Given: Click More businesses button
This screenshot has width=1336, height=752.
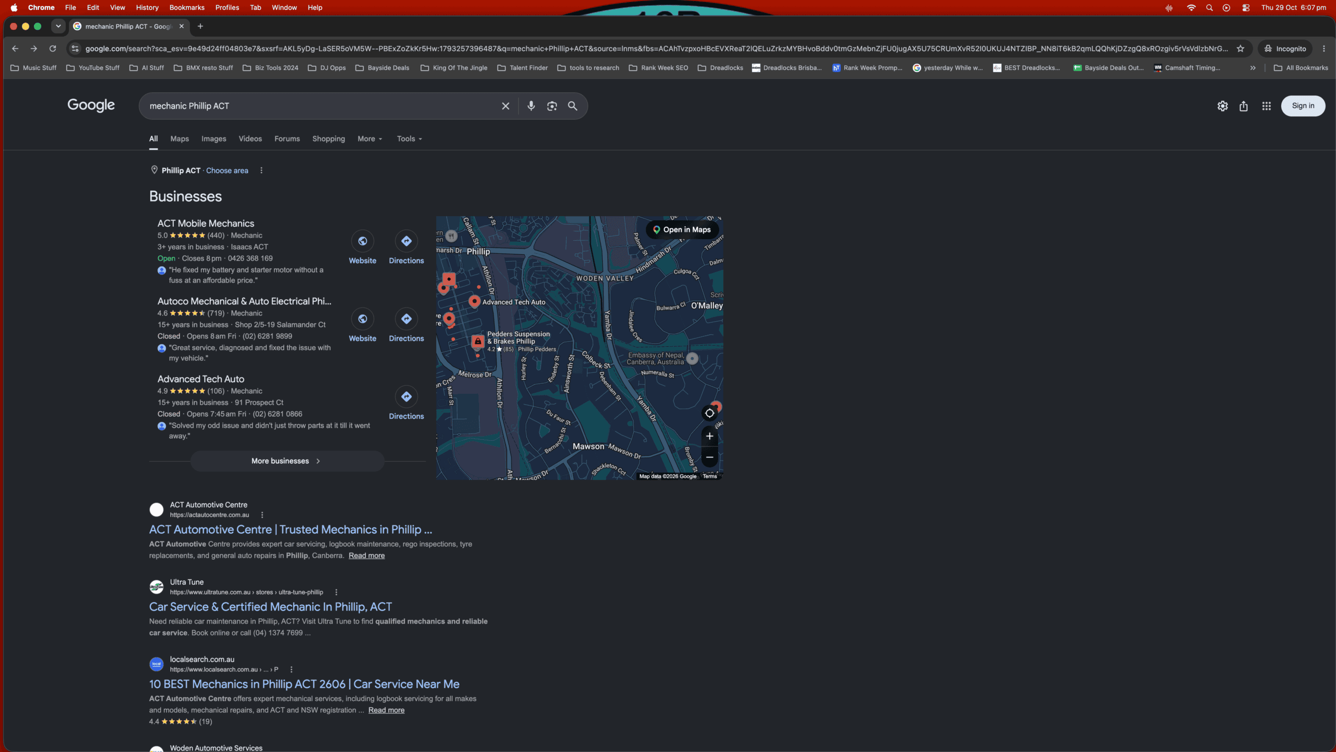Looking at the screenshot, I should point(287,461).
